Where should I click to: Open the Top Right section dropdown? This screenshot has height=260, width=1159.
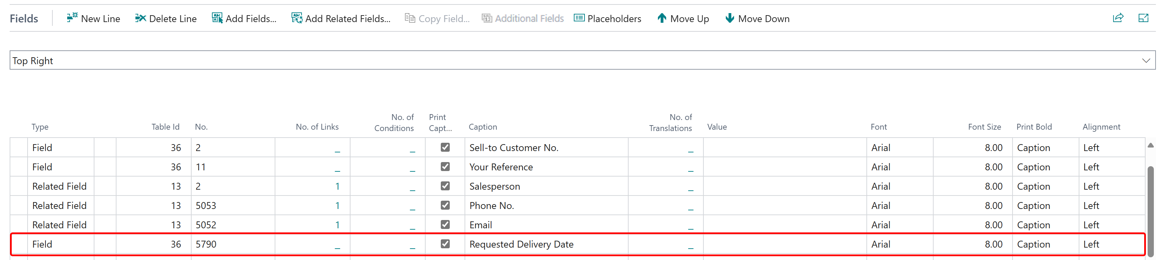1146,60
